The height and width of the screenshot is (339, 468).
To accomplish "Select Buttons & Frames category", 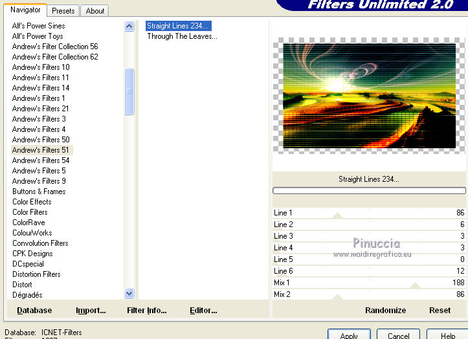I will coord(39,191).
